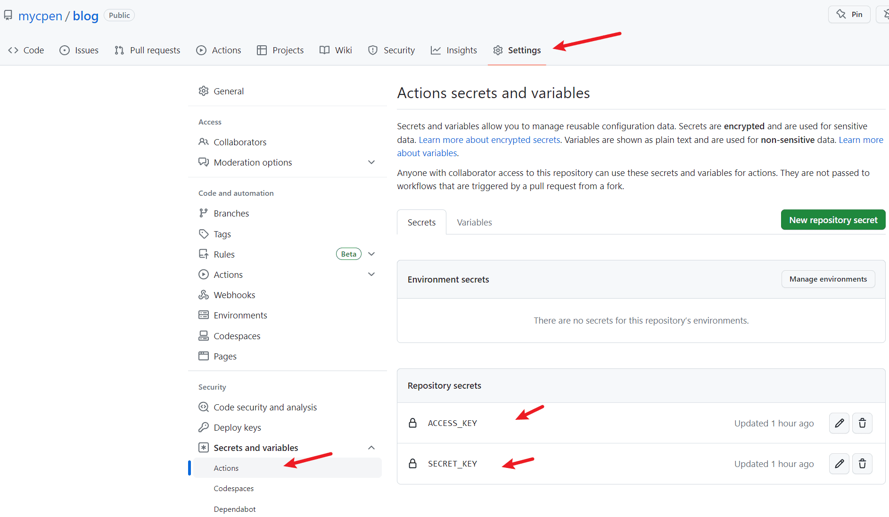Go to the mycpen user profile link
This screenshot has height=517, width=889.
[x=40, y=16]
